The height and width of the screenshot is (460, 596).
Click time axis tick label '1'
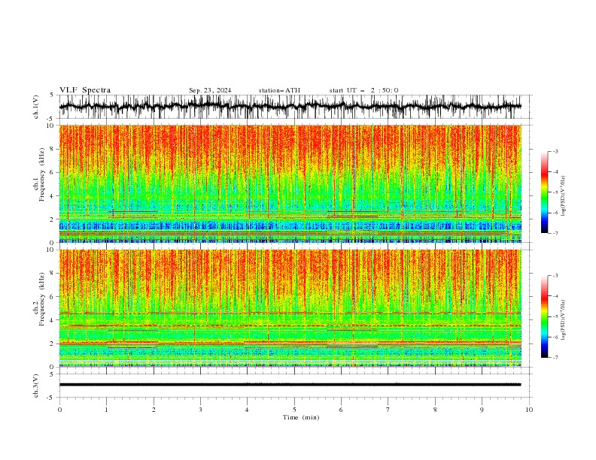click(106, 410)
